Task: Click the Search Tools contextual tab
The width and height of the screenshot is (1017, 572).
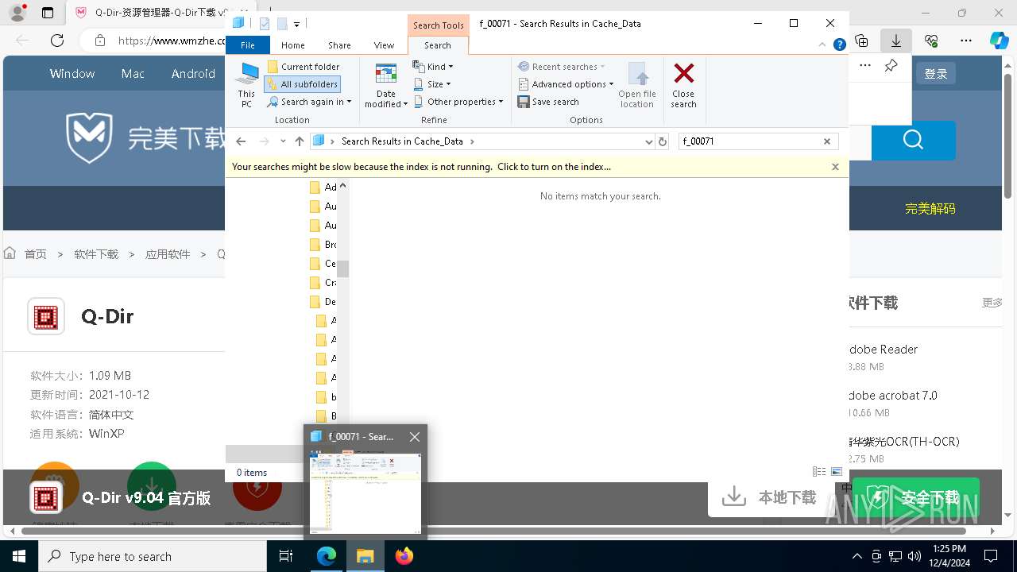Action: click(438, 25)
